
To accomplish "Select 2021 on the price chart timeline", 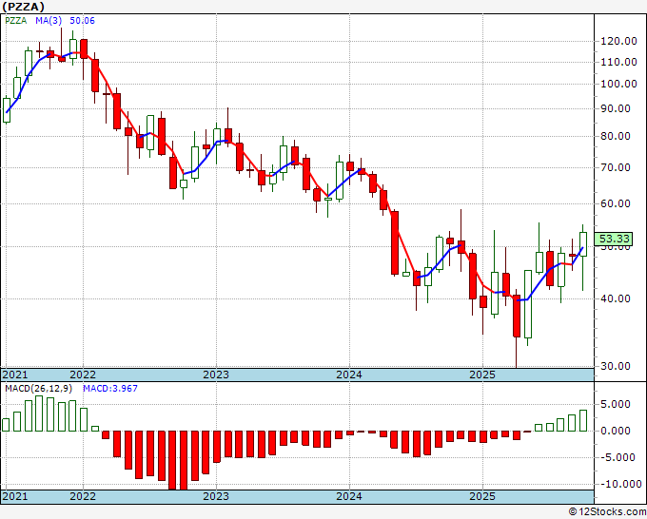I will tap(15, 375).
